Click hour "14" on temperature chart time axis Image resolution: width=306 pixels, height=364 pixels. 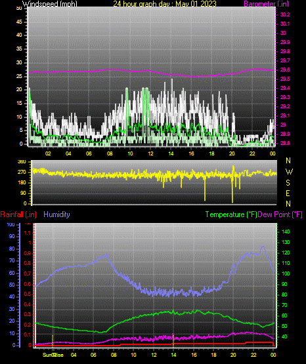coord(173,355)
